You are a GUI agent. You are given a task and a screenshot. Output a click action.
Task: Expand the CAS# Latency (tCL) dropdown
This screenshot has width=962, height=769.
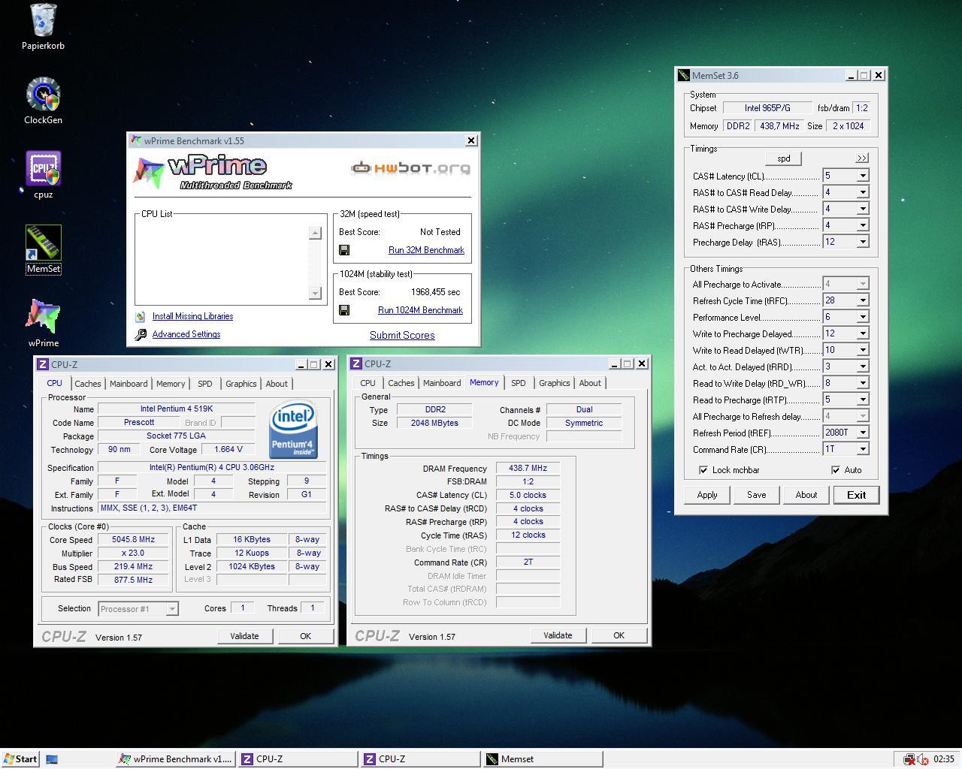point(863,176)
